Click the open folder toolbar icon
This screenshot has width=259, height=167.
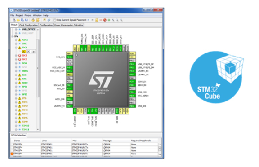pos(18,20)
